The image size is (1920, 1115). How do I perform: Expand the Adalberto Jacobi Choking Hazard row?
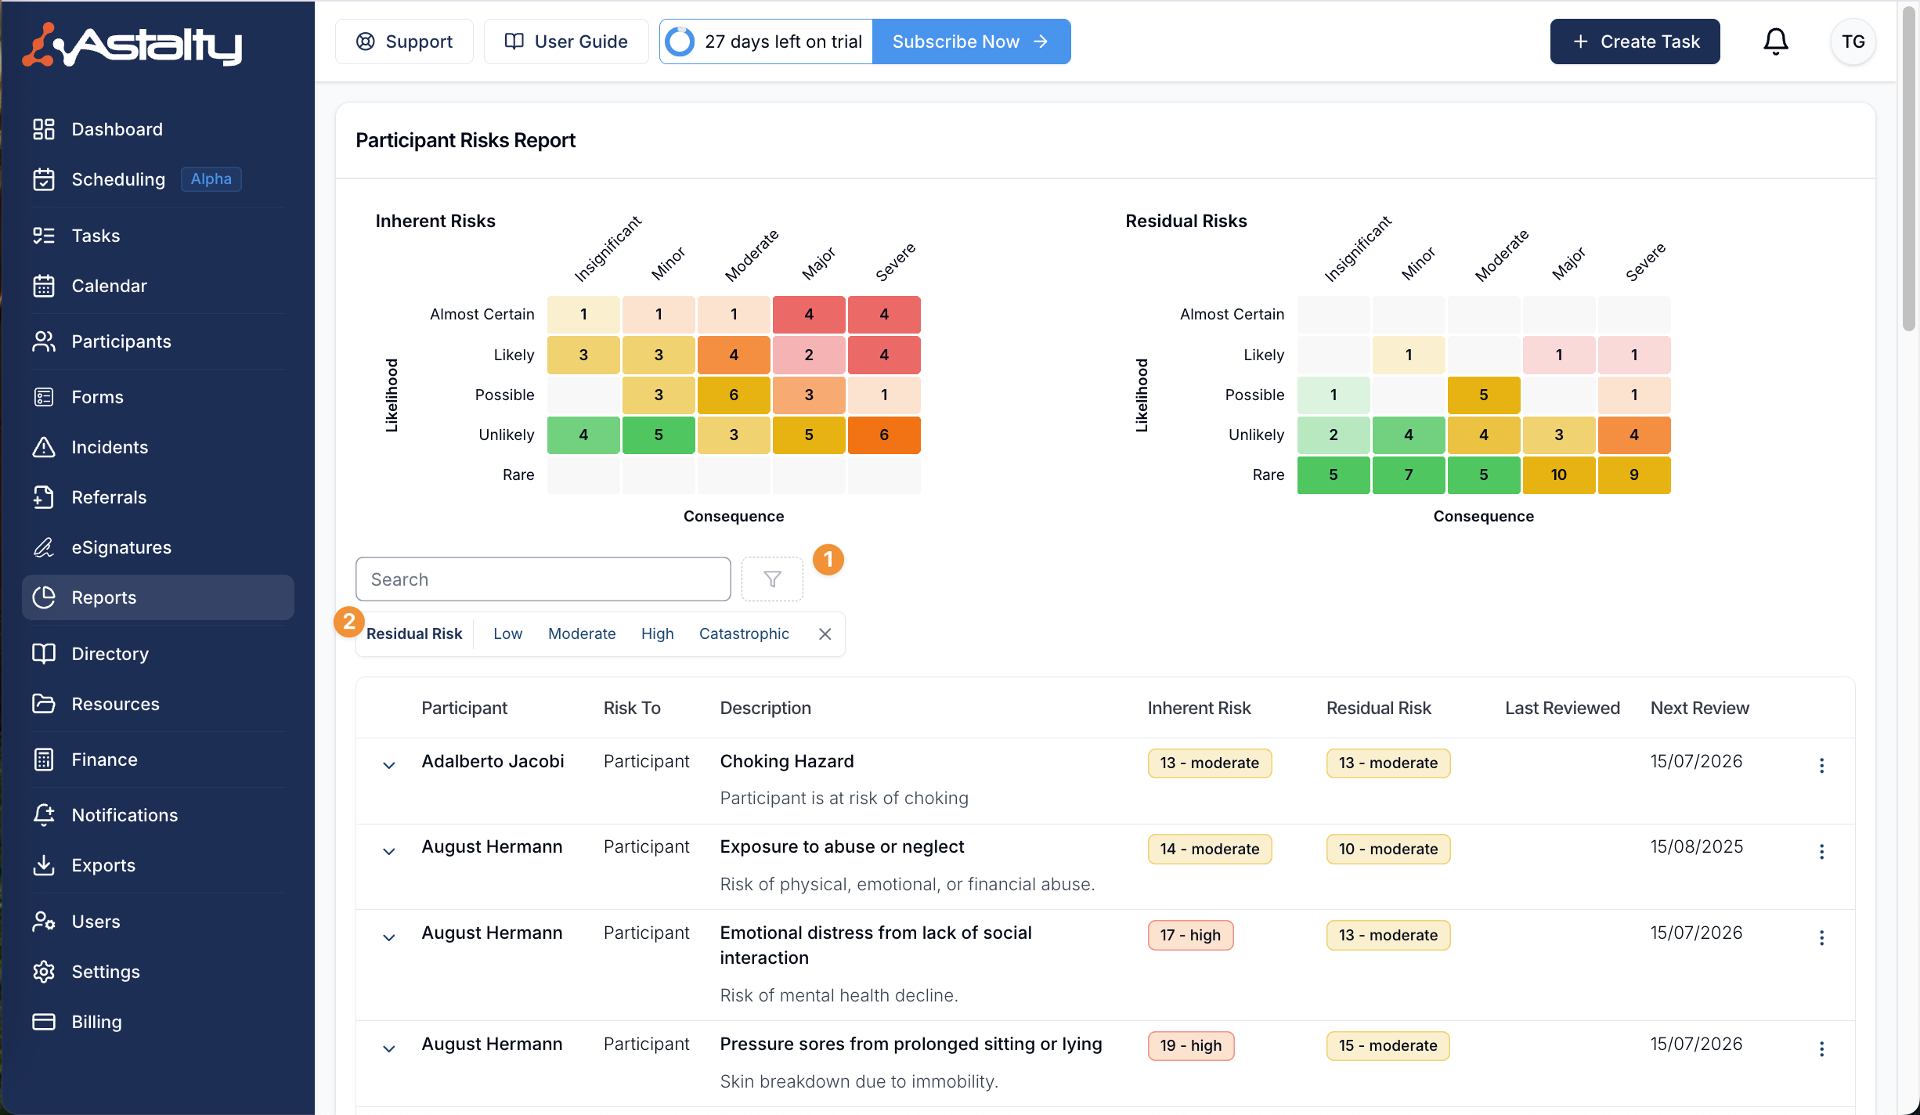[388, 765]
